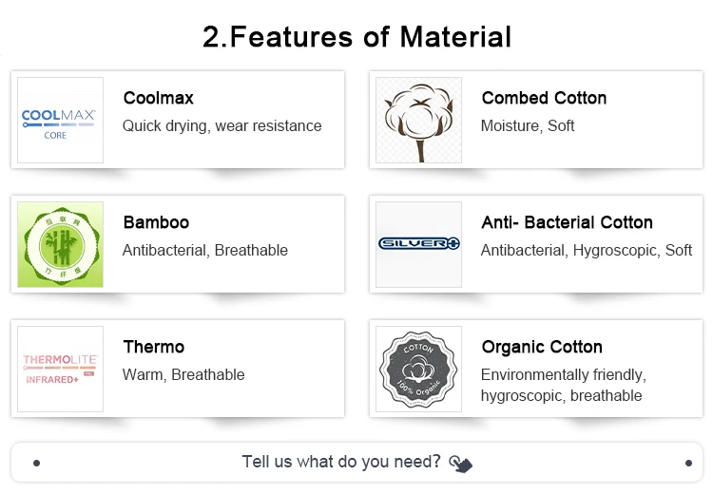
Task: Click "Quick drying, wear resistance" description
Action: pos(222,125)
